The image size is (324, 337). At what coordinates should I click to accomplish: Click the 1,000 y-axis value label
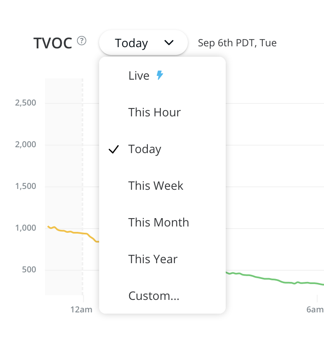25,228
